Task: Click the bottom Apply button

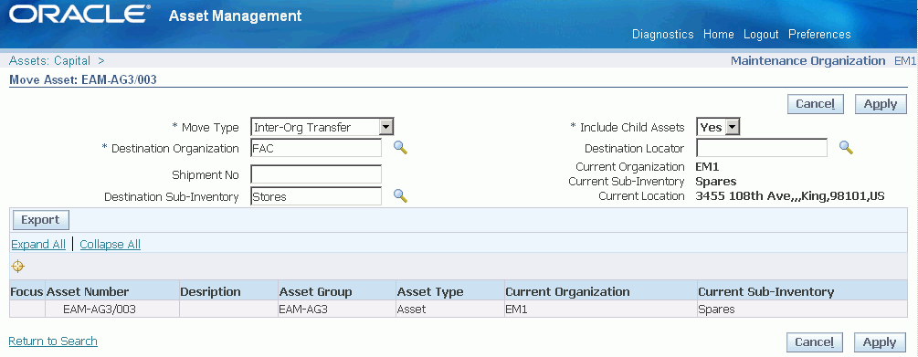Action: pyautogui.click(x=880, y=342)
